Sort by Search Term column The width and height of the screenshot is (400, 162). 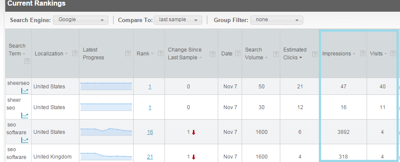pyautogui.click(x=17, y=50)
